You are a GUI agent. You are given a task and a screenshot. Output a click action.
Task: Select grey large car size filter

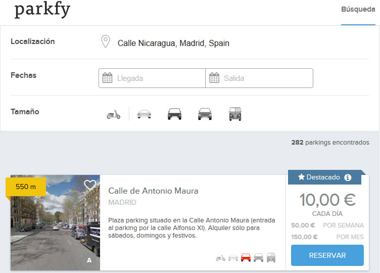tap(205, 114)
